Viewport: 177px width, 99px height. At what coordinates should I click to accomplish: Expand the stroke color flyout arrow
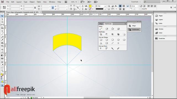93,9
